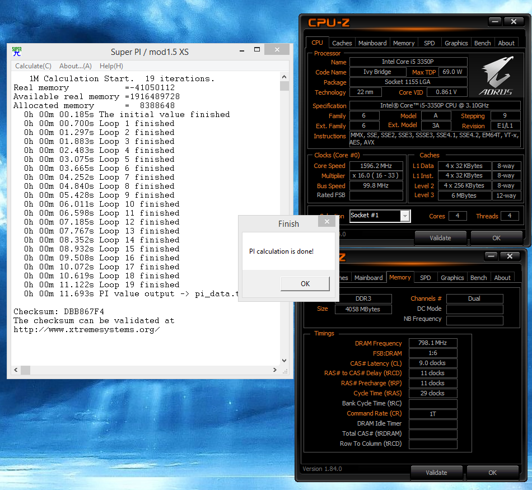Click the Specification field i5-3350P CPU @ 3.10GHz
This screenshot has width=532, height=490.
point(435,105)
